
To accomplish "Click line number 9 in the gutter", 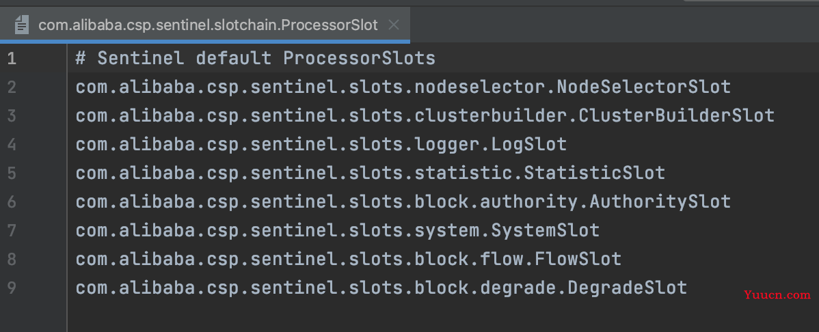I will coord(12,288).
